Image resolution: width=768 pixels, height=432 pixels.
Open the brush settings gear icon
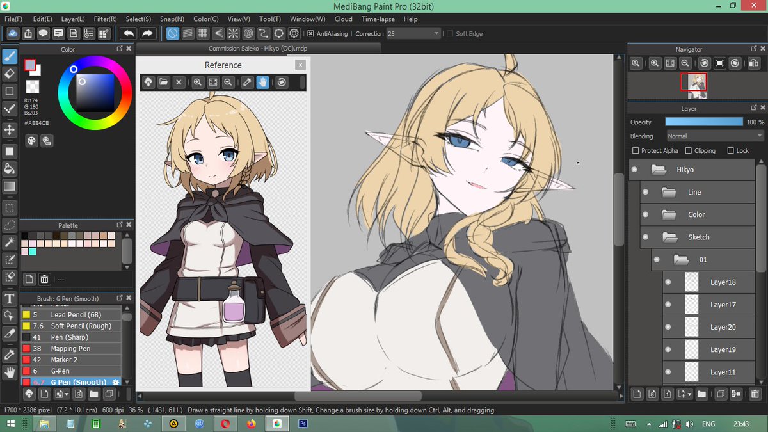pyautogui.click(x=116, y=381)
